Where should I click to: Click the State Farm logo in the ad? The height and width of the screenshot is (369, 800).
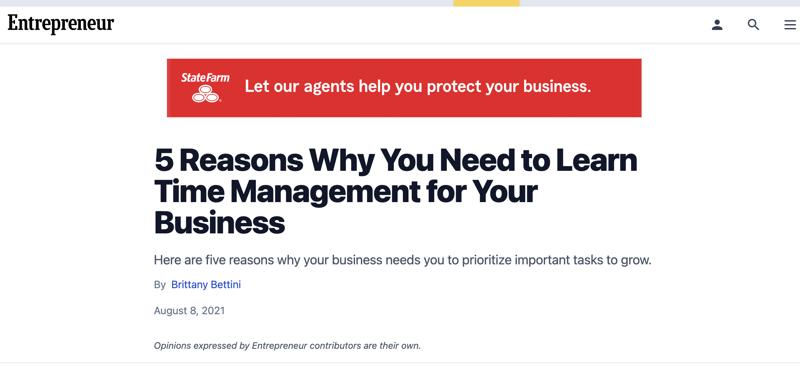205,87
